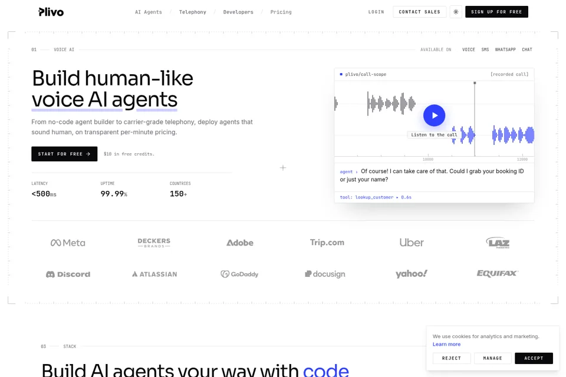Viewport: 566px width, 377px height.
Task: Click the Docusign logo
Action: 325,274
